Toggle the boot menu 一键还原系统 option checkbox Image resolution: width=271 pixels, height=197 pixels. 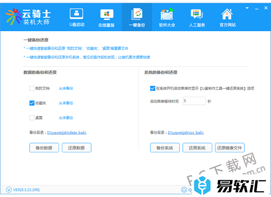click(x=153, y=89)
